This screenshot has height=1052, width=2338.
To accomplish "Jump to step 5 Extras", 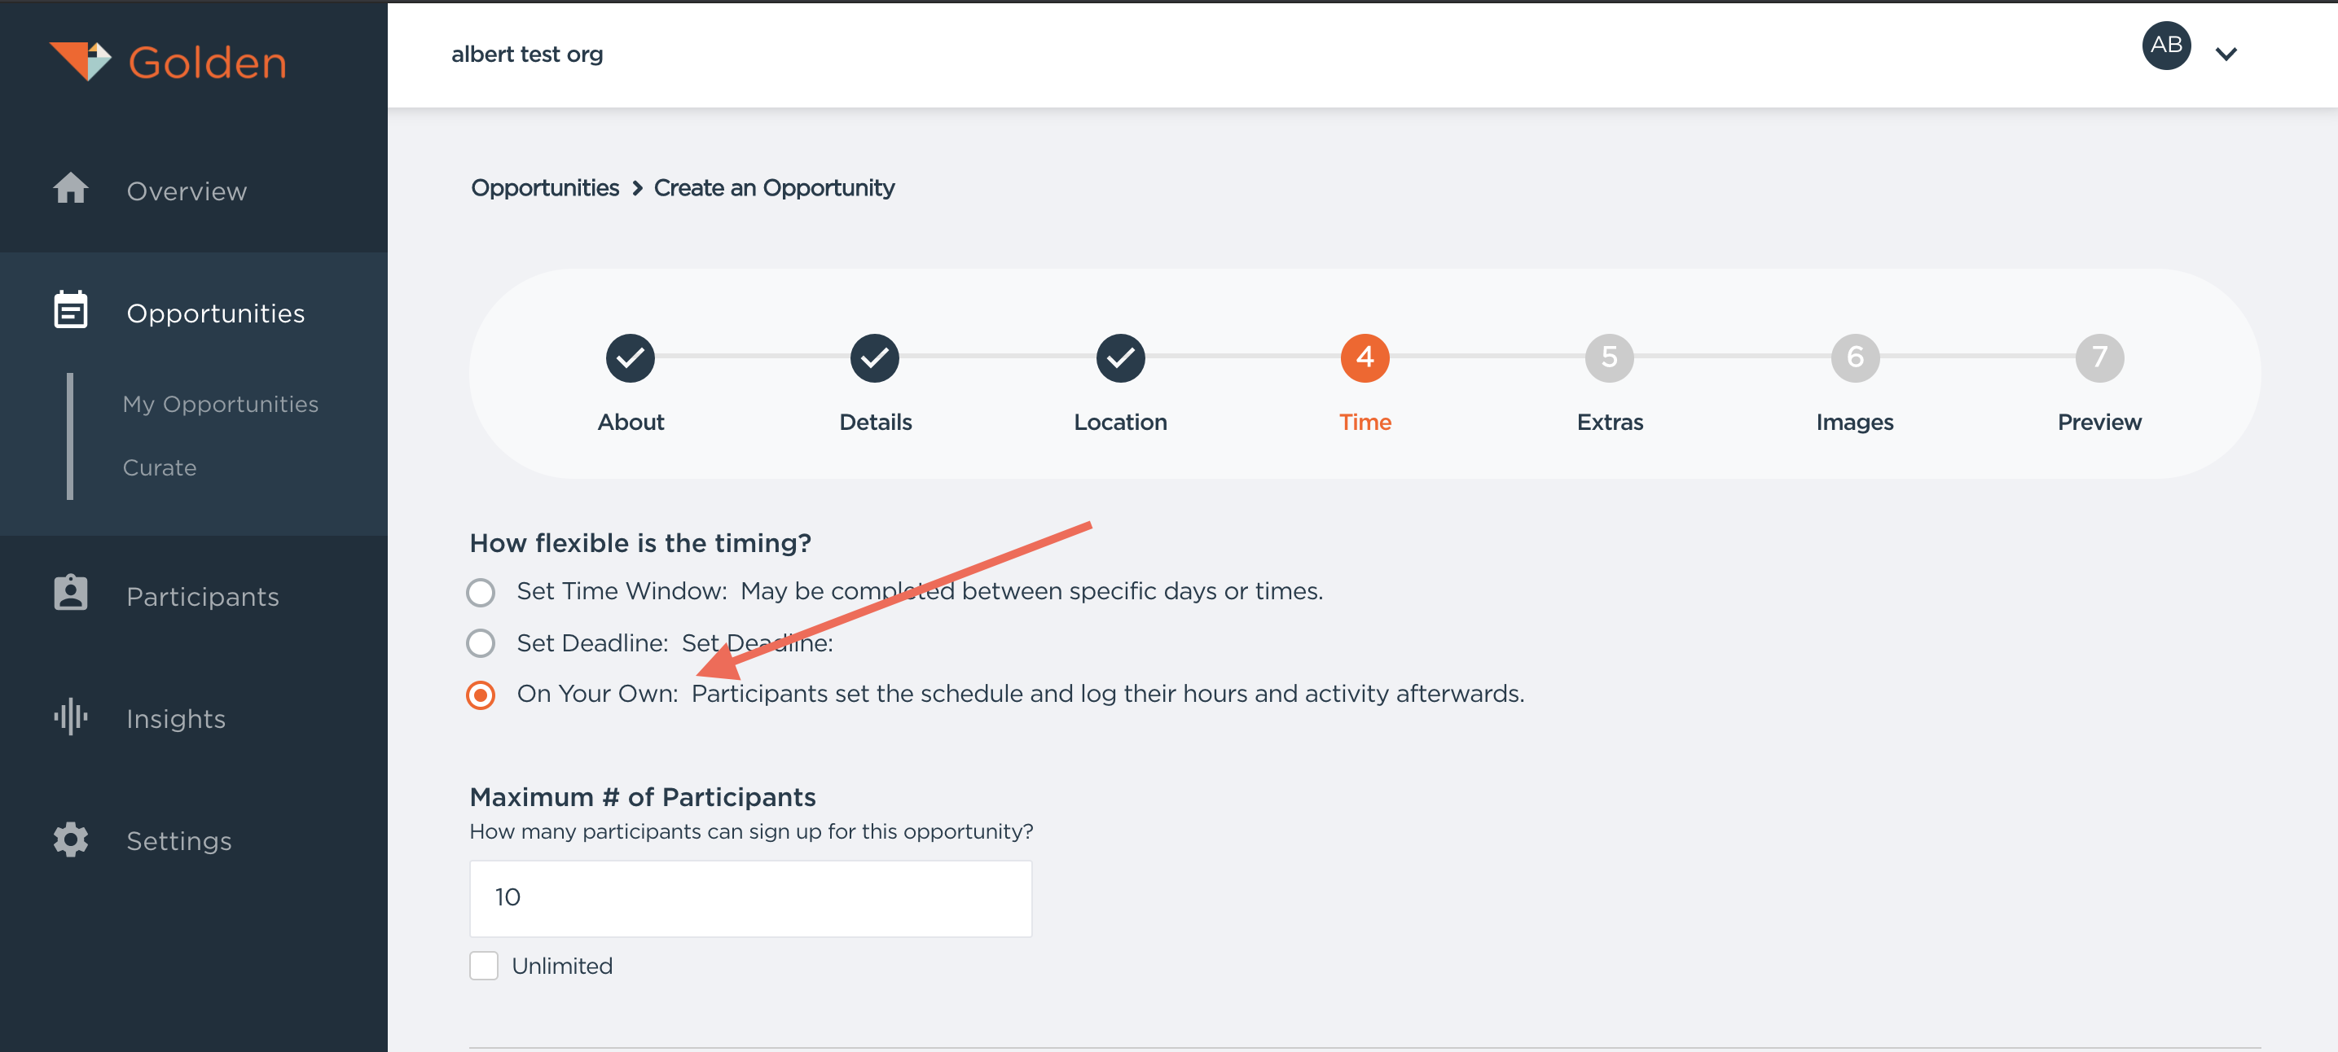I will click(x=1609, y=358).
